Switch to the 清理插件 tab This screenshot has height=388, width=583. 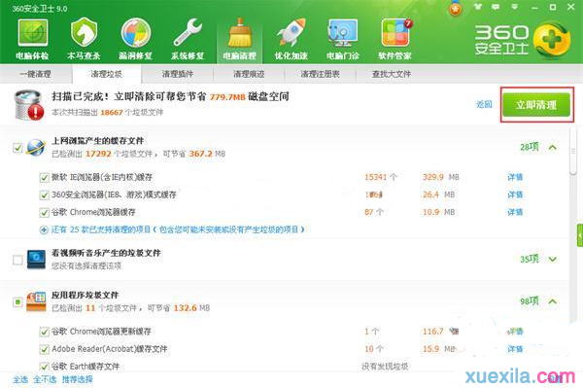(178, 74)
